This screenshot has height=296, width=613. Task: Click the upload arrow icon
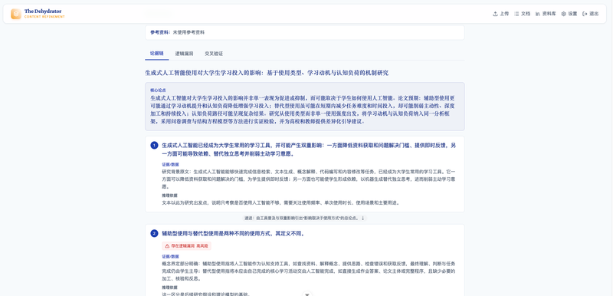495,14
